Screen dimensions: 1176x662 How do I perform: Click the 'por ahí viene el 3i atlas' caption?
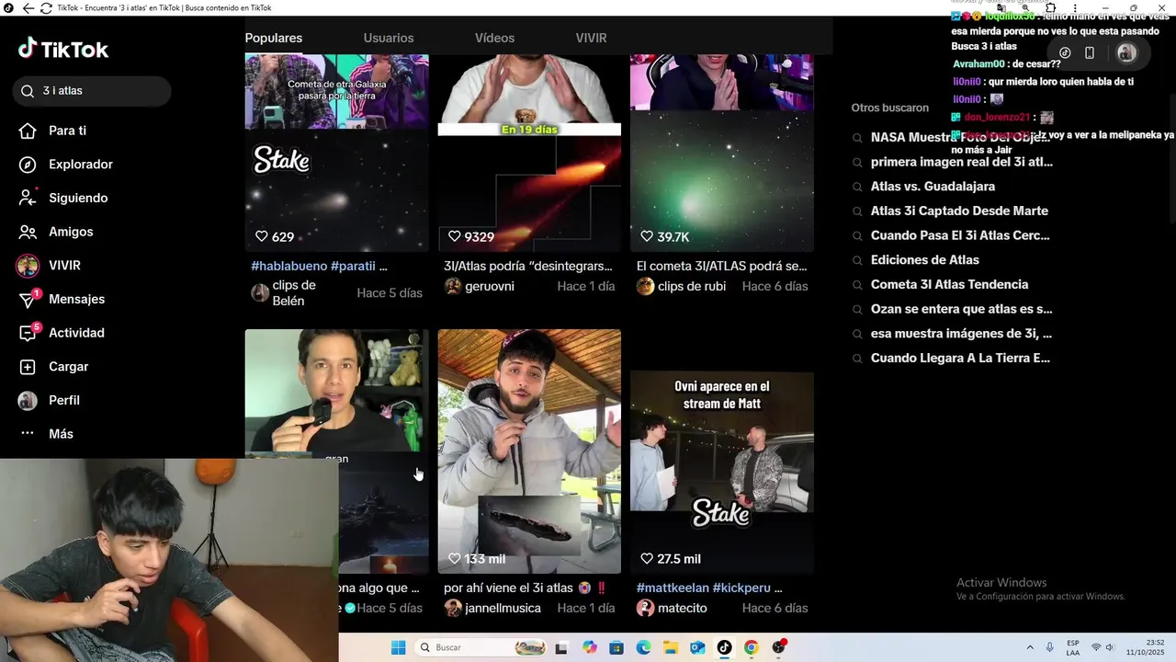525,588
